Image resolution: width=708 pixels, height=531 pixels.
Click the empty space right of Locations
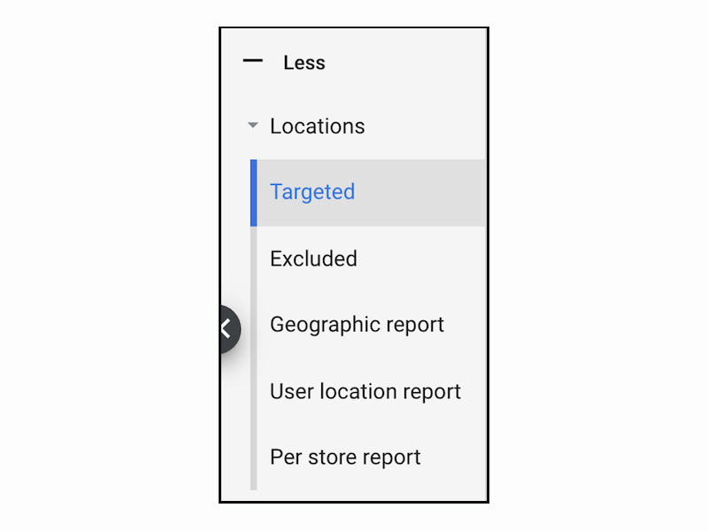[425, 126]
